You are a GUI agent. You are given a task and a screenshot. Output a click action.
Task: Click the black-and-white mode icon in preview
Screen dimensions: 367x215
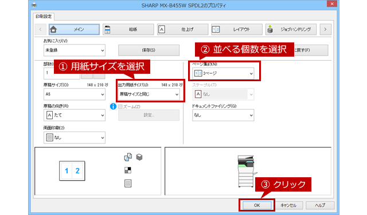(x=128, y=170)
